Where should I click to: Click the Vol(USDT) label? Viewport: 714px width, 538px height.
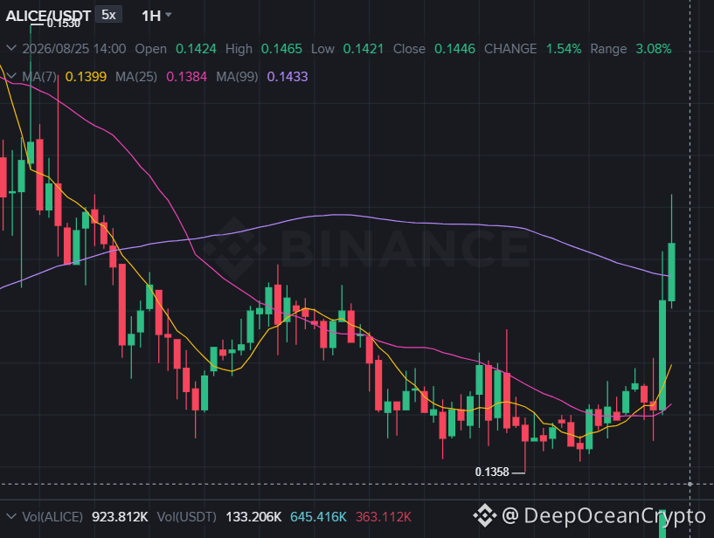pyautogui.click(x=187, y=517)
